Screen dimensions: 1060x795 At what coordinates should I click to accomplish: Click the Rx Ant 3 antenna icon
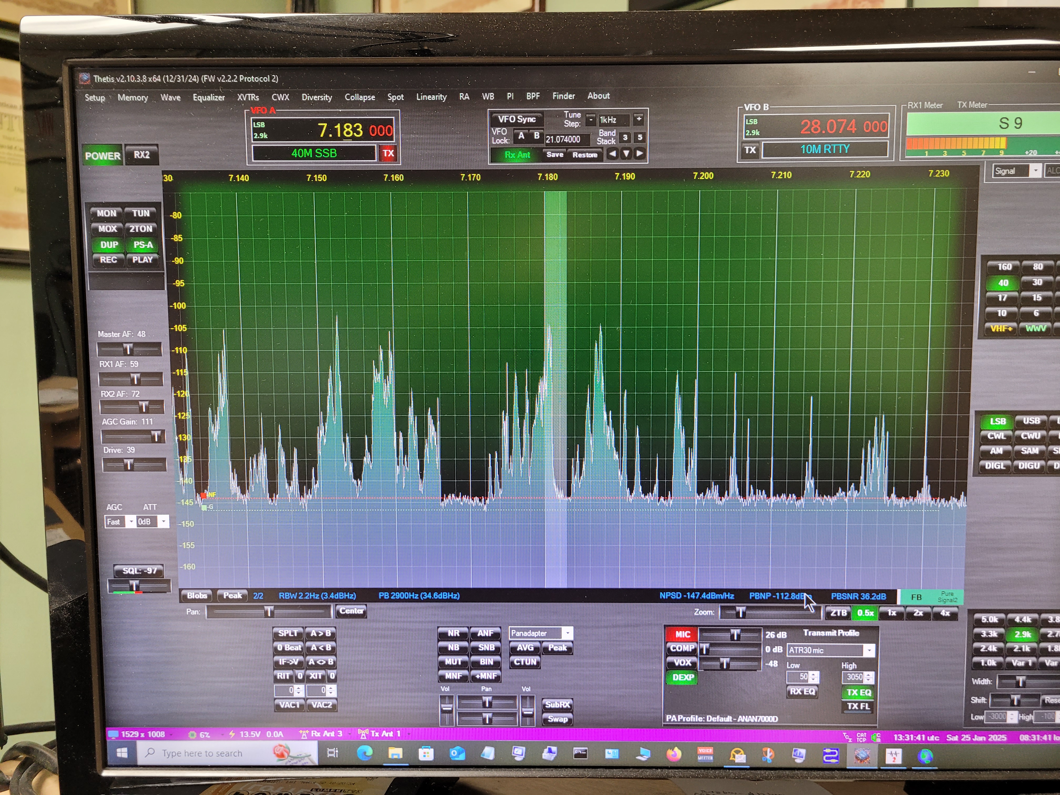(x=304, y=734)
